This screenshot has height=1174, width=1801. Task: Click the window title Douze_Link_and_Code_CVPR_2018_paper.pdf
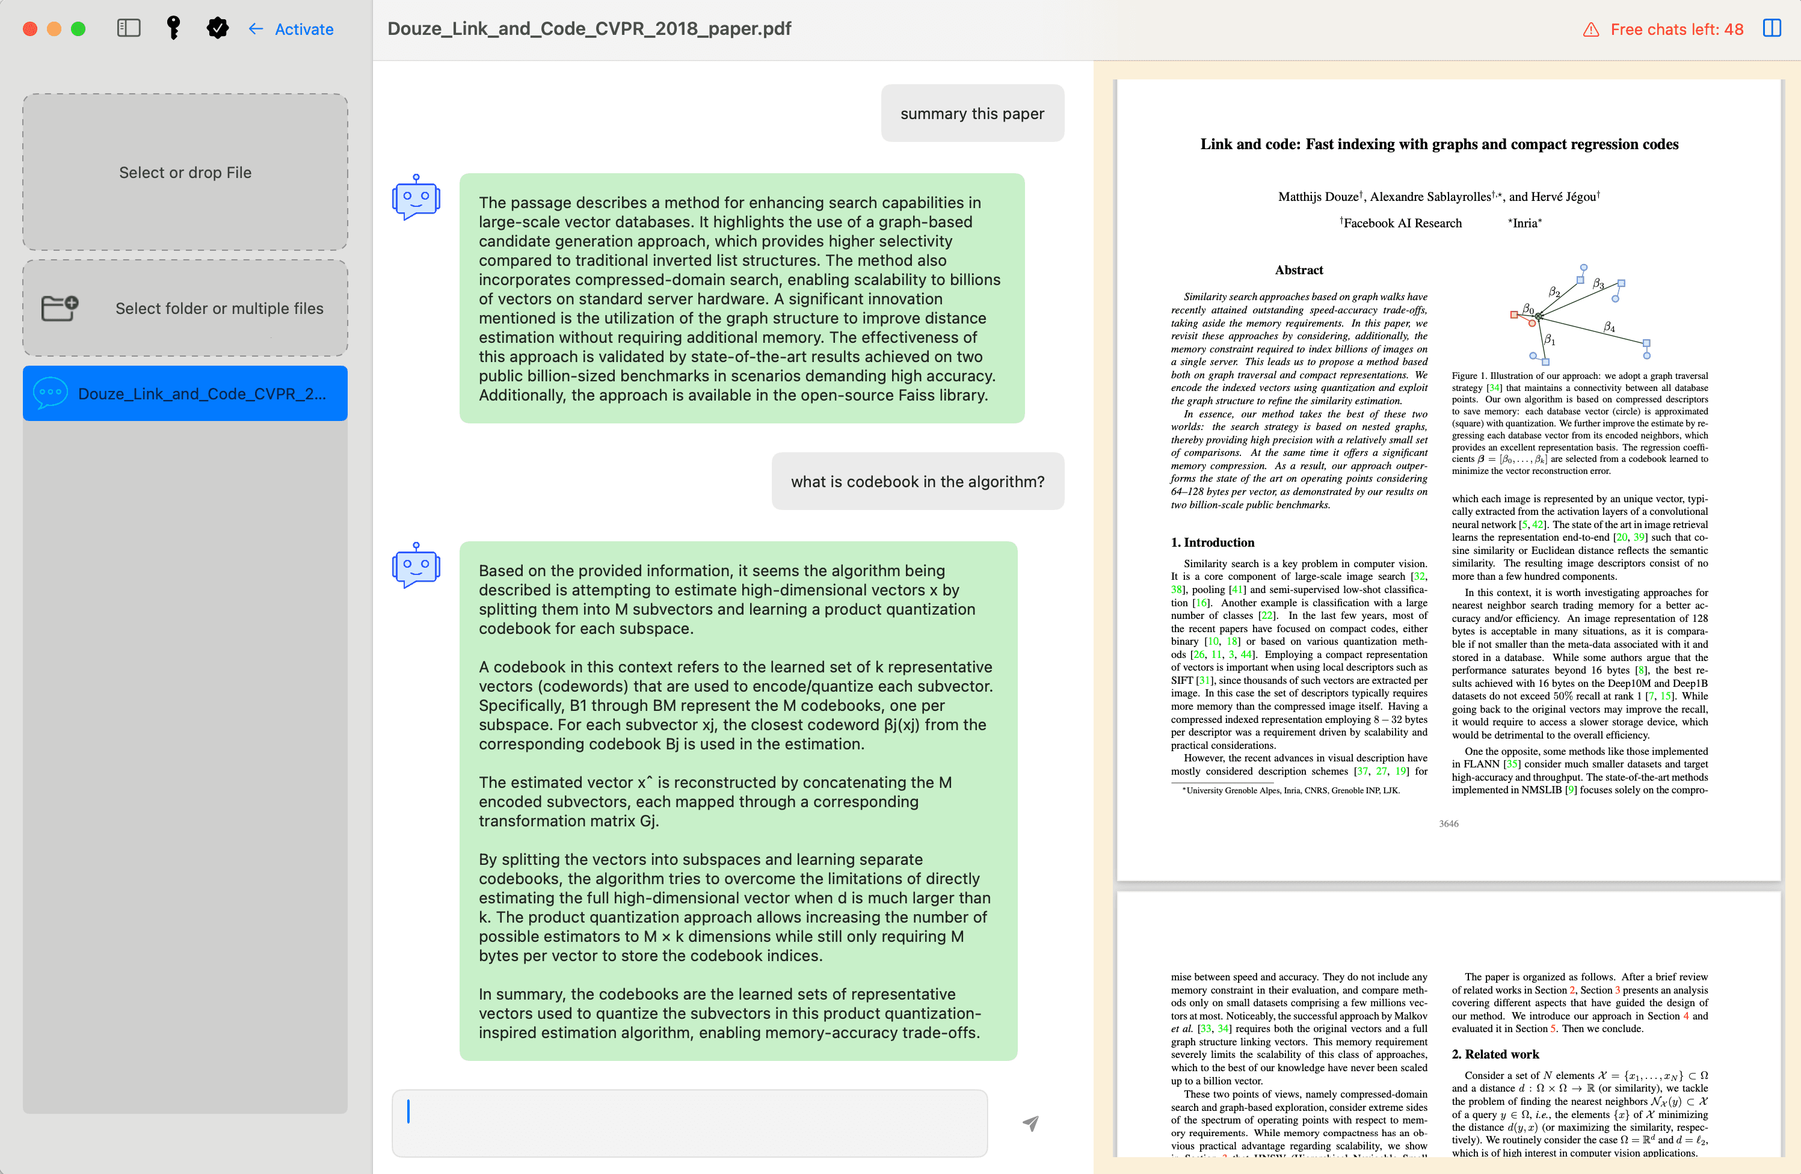point(589,29)
